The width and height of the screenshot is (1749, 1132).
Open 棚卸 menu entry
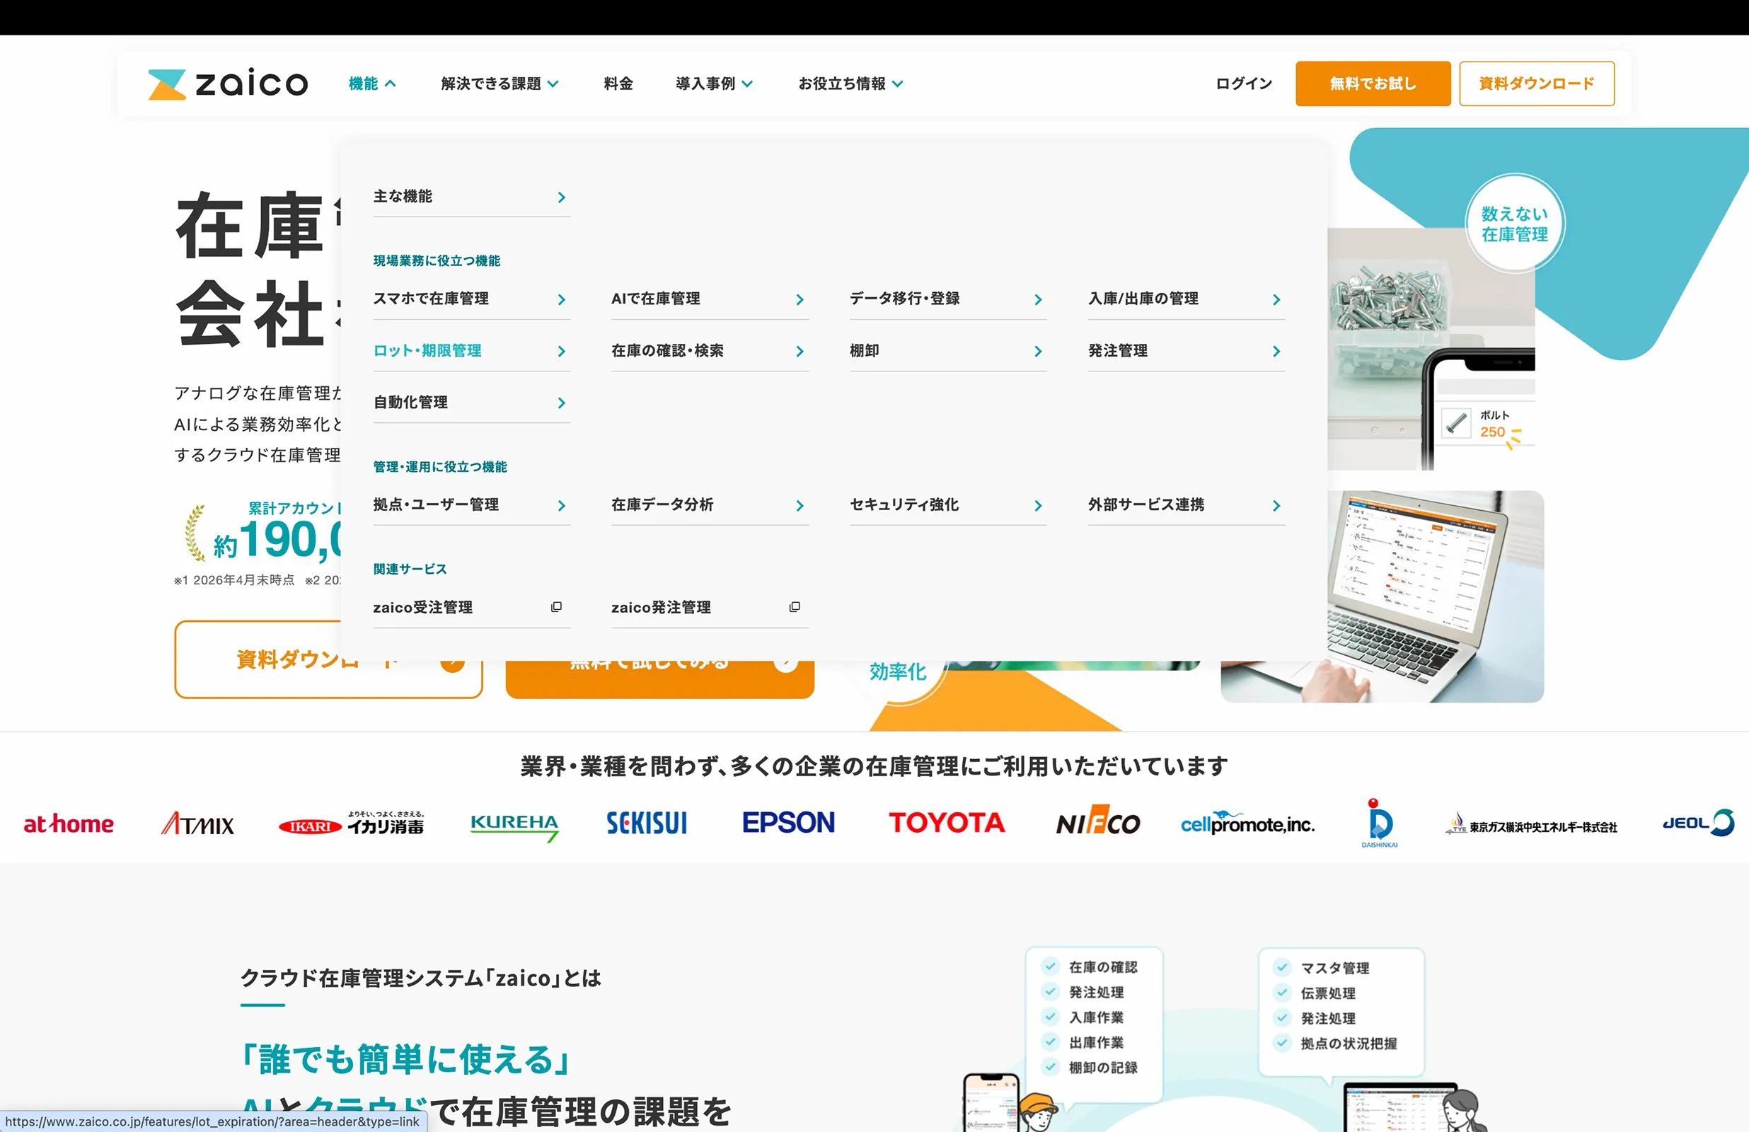click(948, 352)
